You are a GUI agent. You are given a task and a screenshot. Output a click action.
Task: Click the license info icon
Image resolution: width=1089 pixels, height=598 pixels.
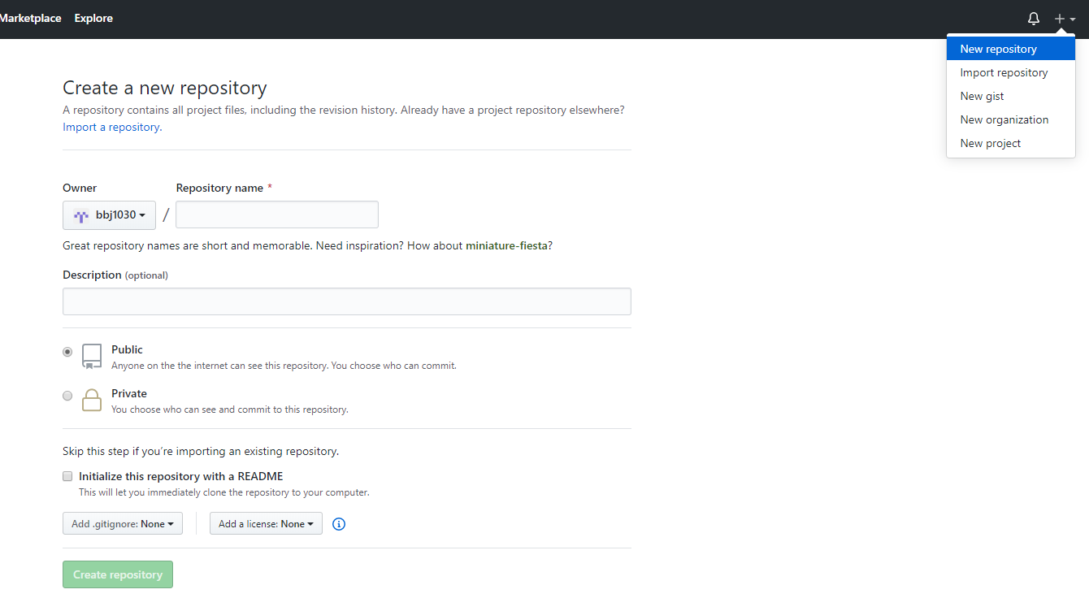pyautogui.click(x=339, y=524)
